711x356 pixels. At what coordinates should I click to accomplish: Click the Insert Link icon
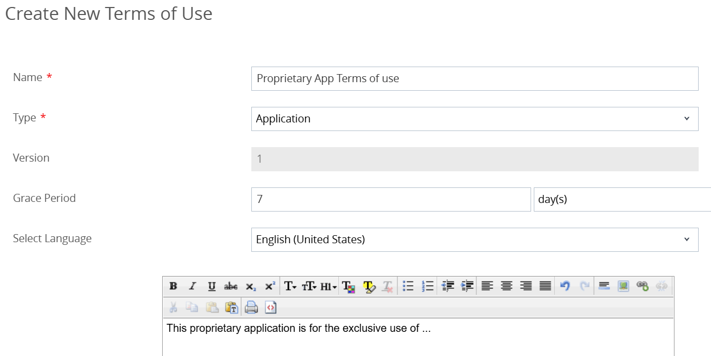click(x=642, y=286)
